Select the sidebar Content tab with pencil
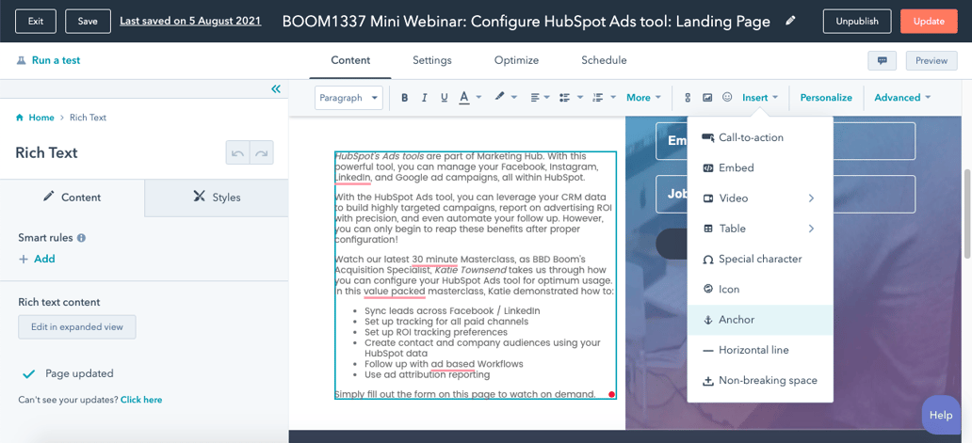This screenshot has height=443, width=972. click(x=72, y=198)
